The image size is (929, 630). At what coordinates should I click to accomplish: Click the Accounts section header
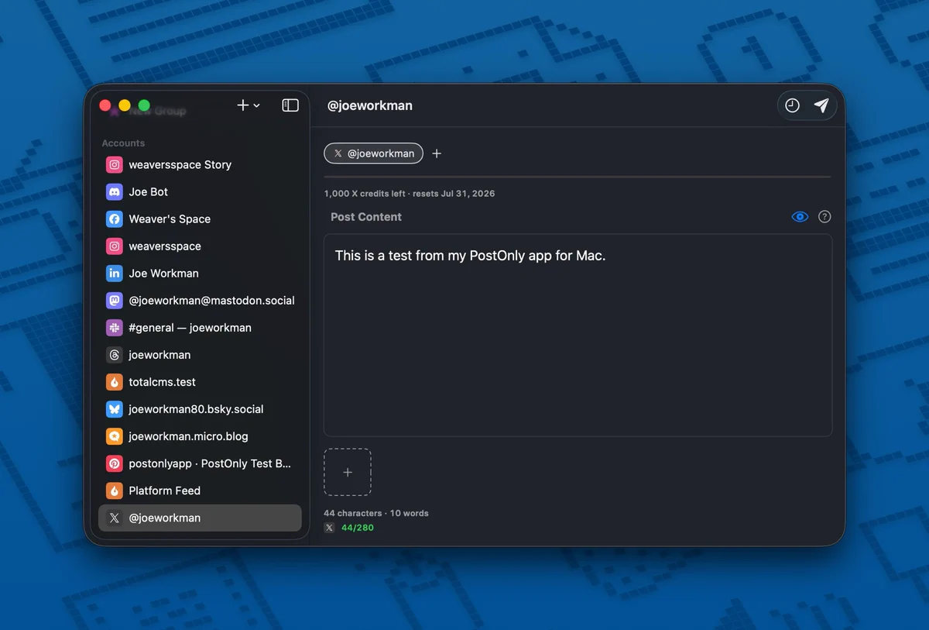(x=123, y=143)
